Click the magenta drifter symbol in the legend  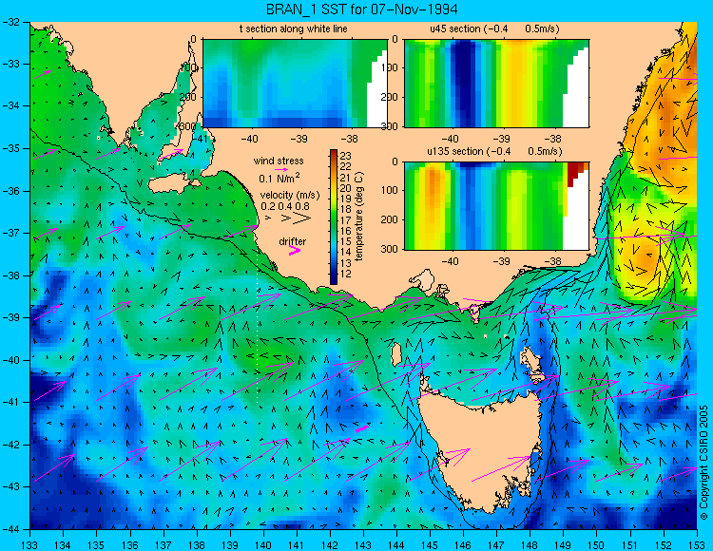tap(295, 250)
